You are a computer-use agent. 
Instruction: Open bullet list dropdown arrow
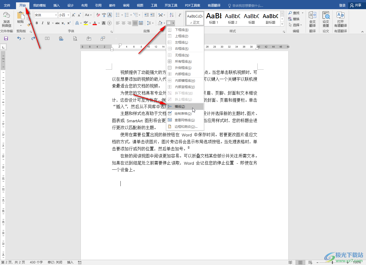tap(122, 15)
